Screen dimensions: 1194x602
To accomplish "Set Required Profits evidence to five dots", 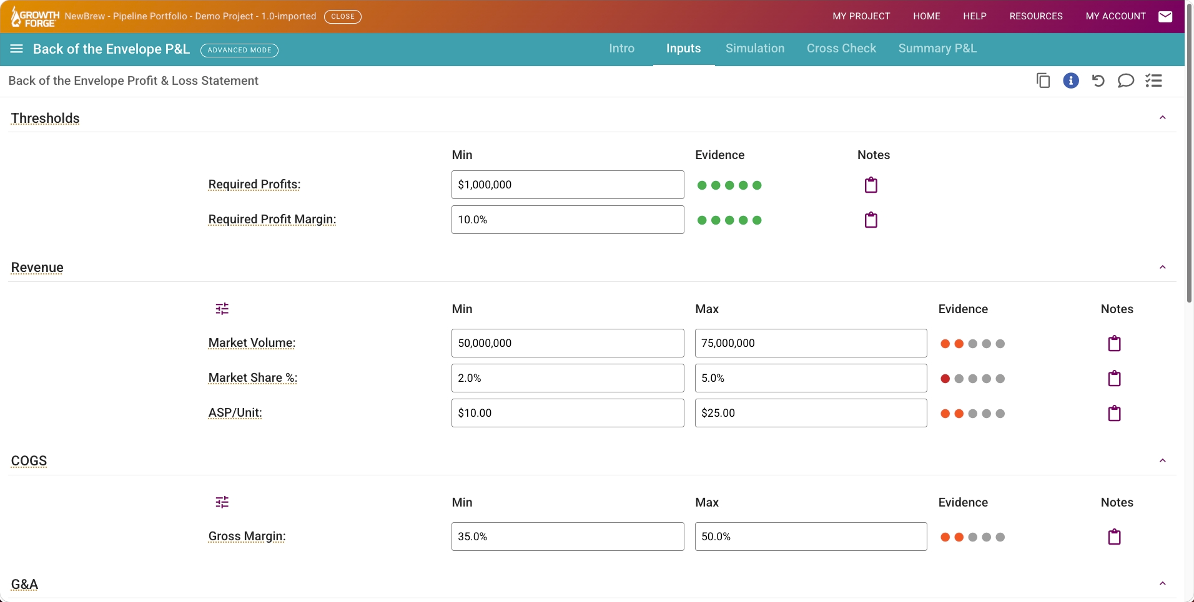I will (x=757, y=185).
